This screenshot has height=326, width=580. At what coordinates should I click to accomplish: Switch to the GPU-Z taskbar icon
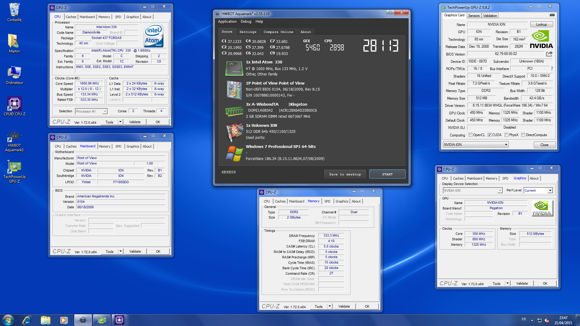[x=102, y=320]
